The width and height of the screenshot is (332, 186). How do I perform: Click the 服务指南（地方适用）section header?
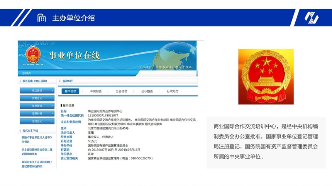(35, 81)
